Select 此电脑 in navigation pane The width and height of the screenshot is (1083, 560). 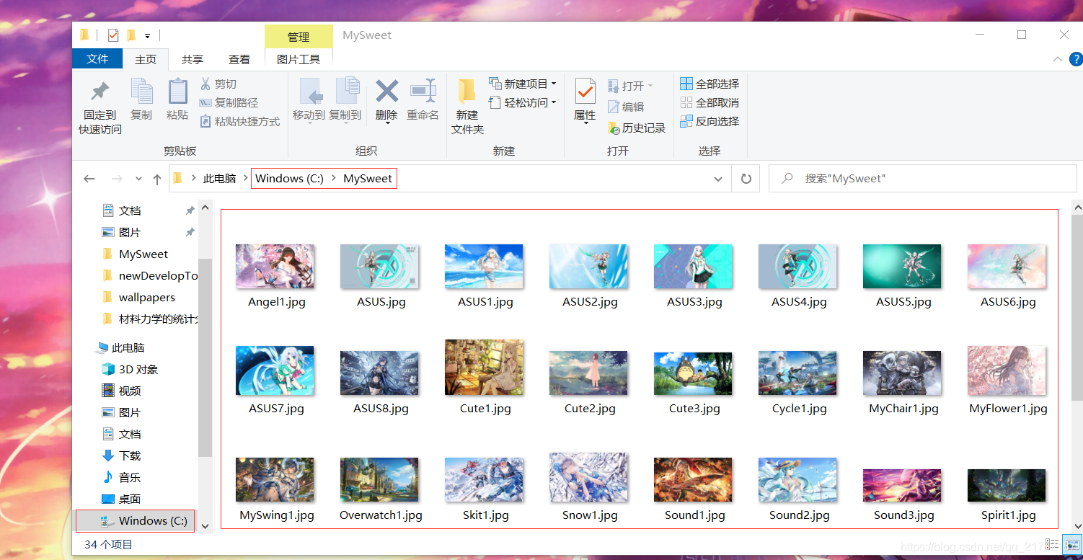(x=128, y=347)
